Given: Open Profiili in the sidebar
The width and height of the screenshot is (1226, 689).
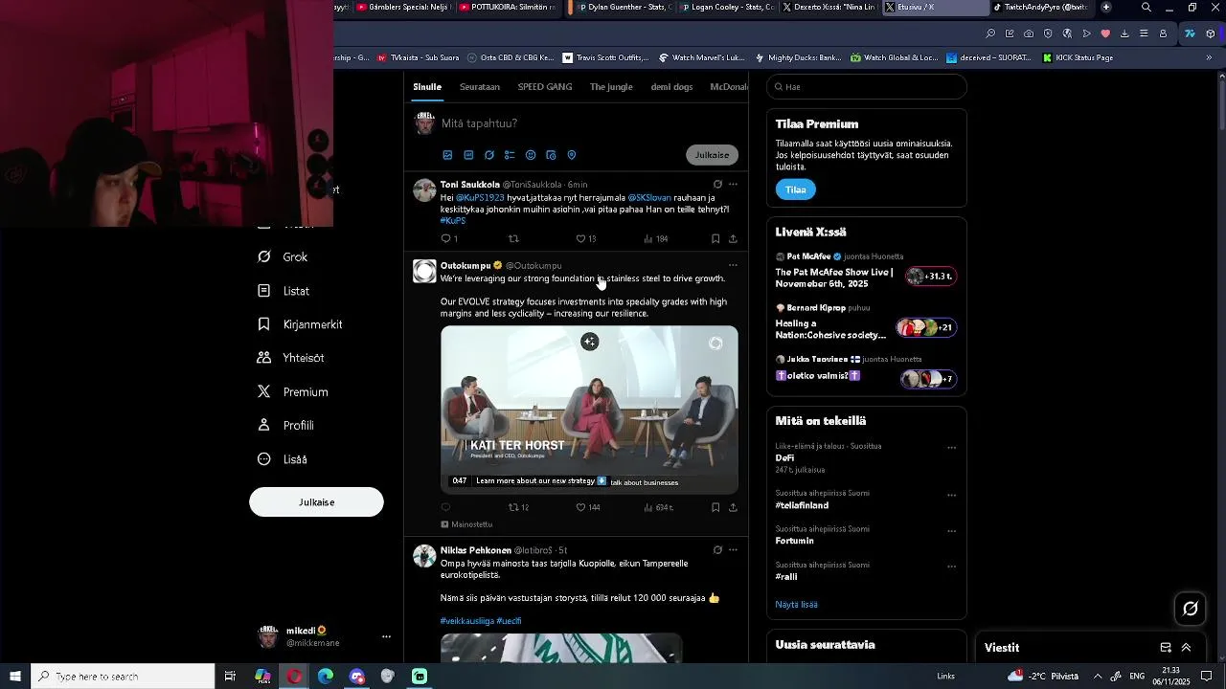Looking at the screenshot, I should click(x=285, y=426).
